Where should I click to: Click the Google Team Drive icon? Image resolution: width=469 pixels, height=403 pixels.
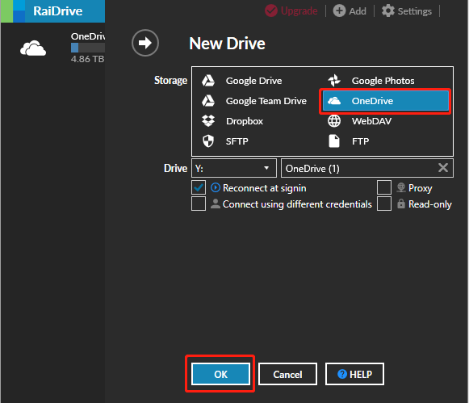tap(208, 101)
